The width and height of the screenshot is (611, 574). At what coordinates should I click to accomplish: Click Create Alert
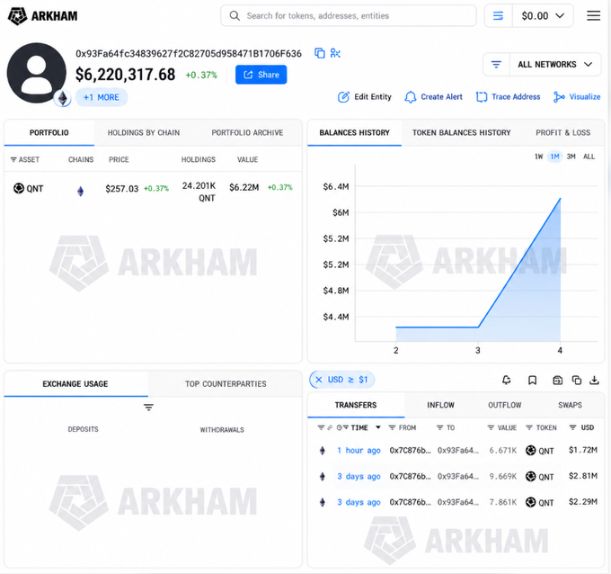(433, 97)
